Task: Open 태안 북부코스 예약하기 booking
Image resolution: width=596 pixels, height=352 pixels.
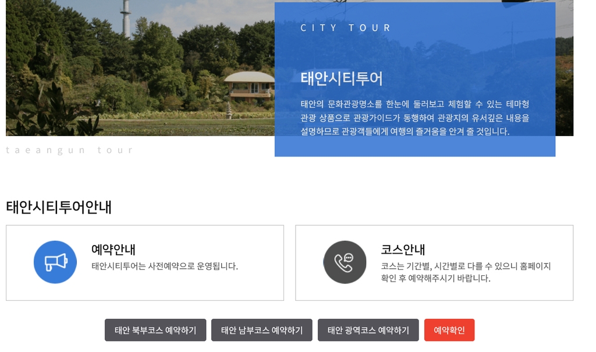Action: 155,330
